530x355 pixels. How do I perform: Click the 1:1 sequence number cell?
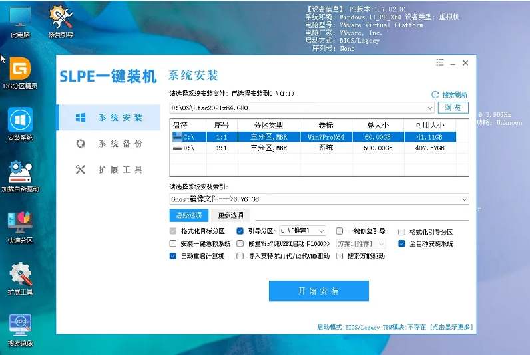(x=222, y=137)
